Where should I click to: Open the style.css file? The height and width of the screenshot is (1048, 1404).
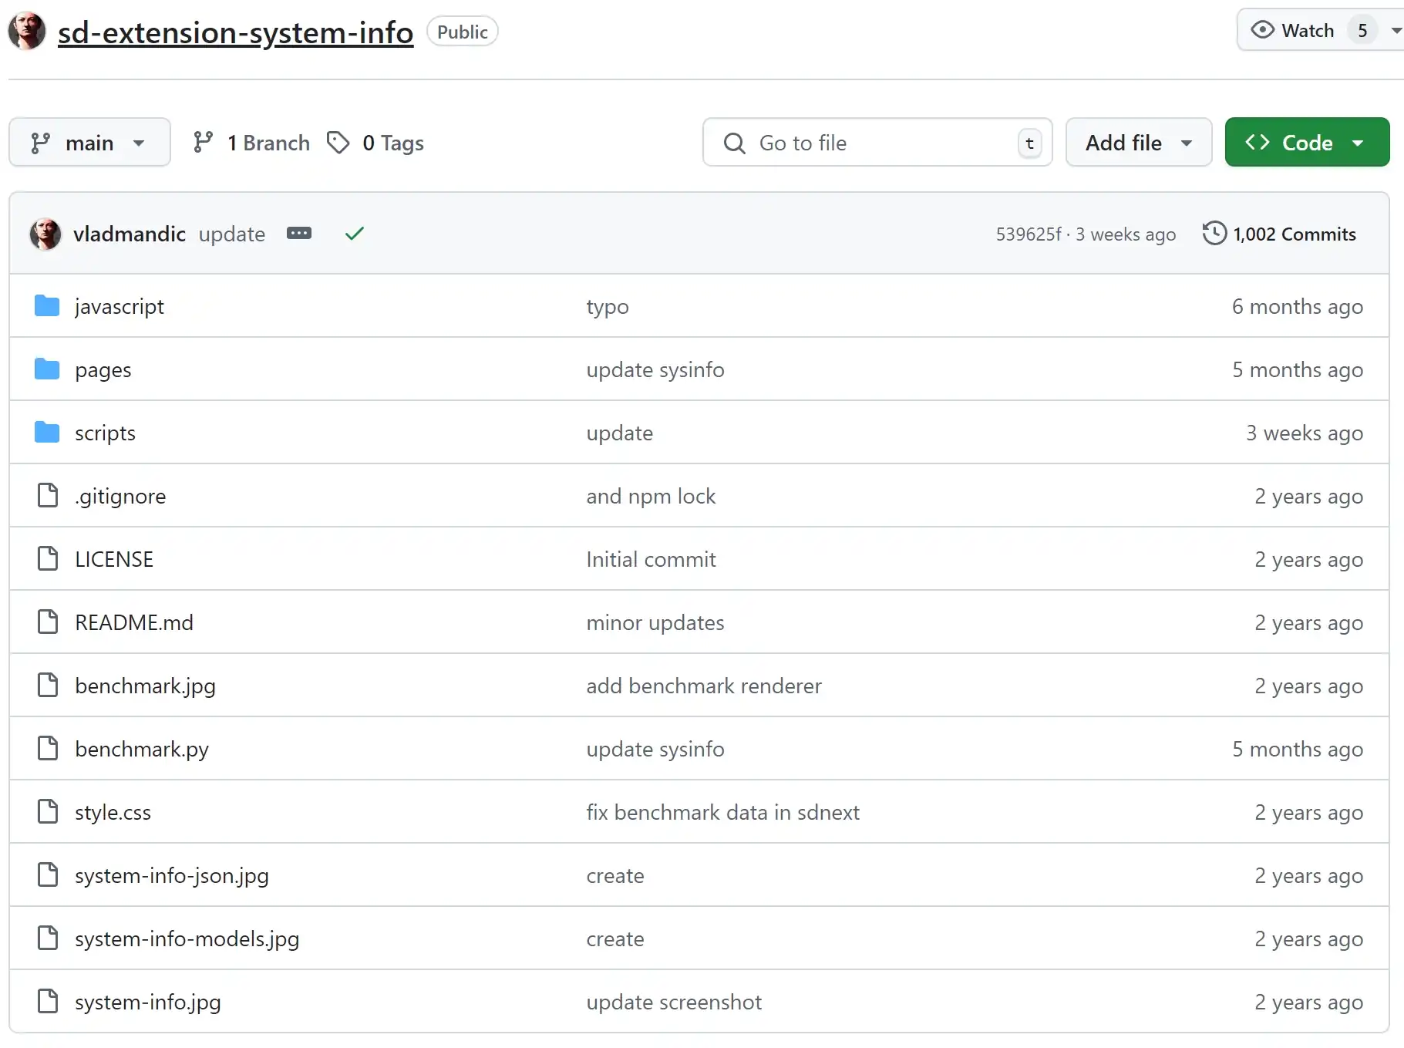pos(113,812)
